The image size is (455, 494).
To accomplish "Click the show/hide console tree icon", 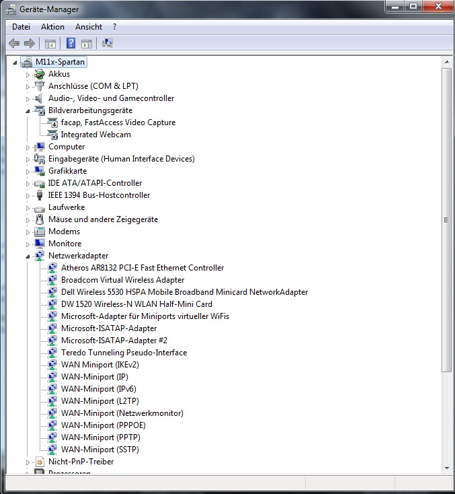I will [x=50, y=44].
